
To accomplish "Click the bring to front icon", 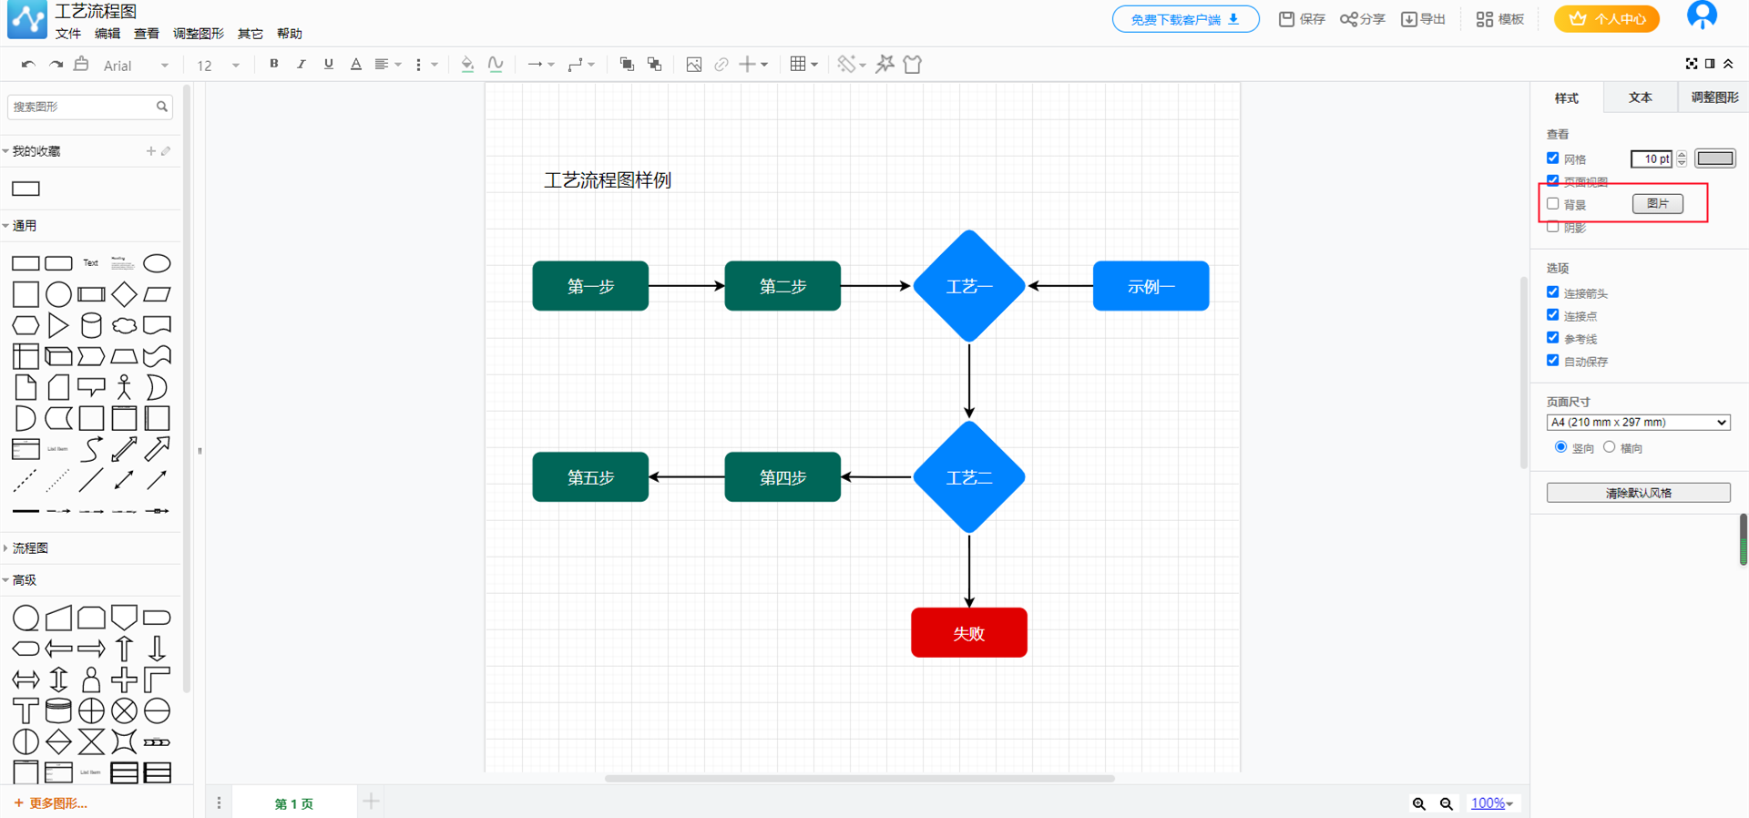I will pos(627,65).
